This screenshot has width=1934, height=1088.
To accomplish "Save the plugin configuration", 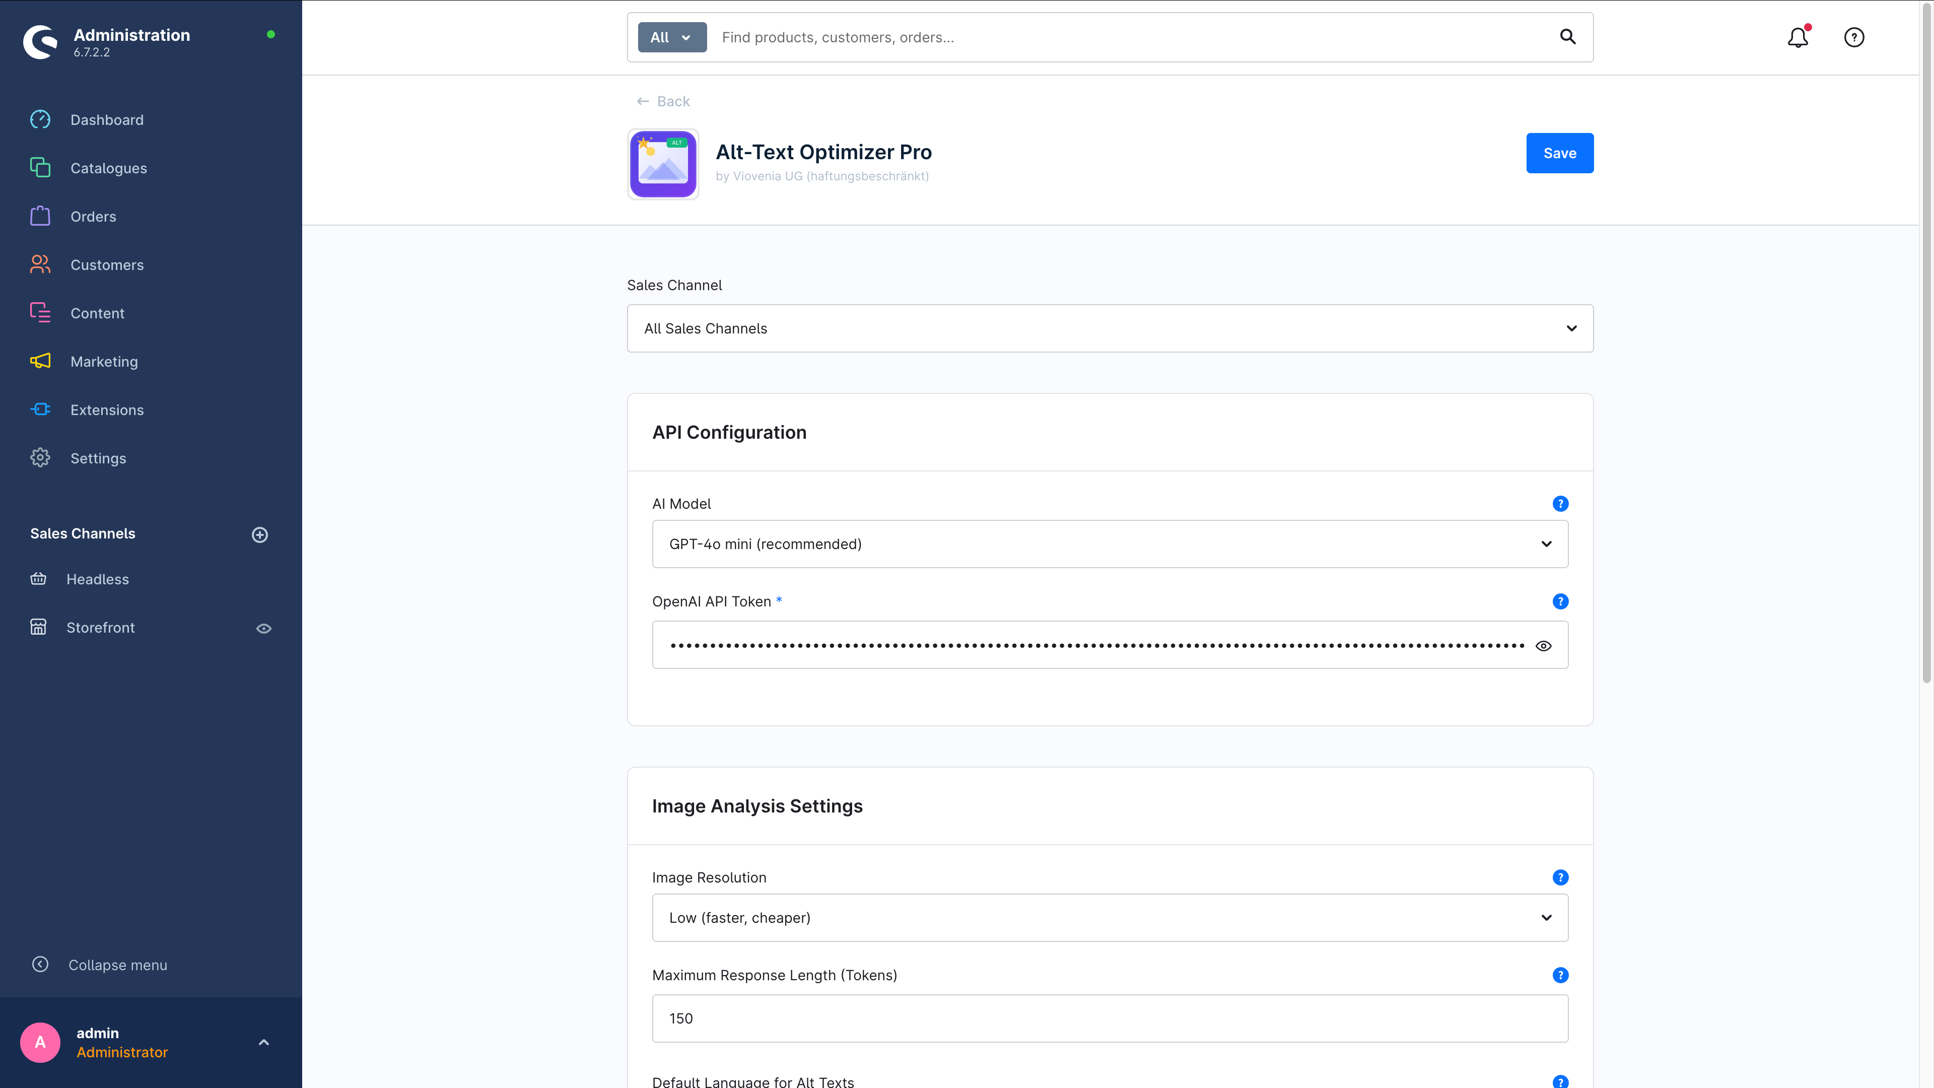I will pos(1559,153).
